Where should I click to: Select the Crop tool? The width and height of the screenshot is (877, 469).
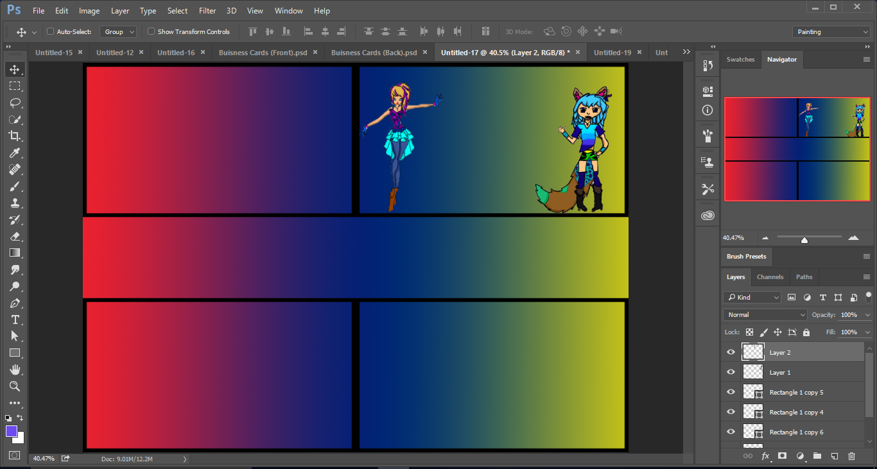[x=15, y=136]
